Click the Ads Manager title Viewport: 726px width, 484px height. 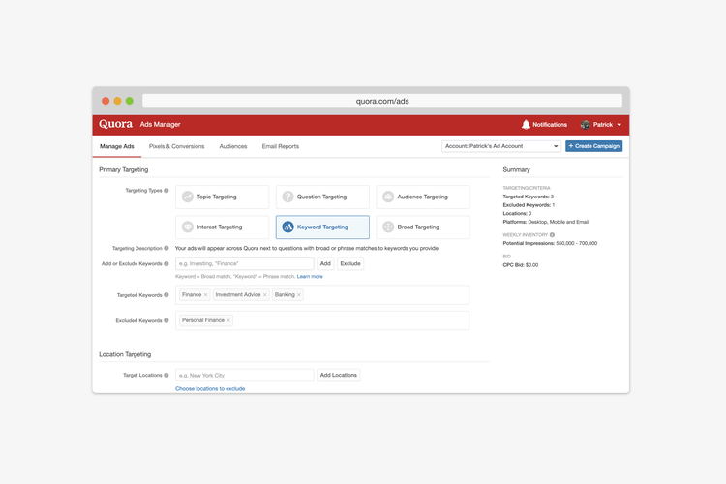(x=160, y=125)
